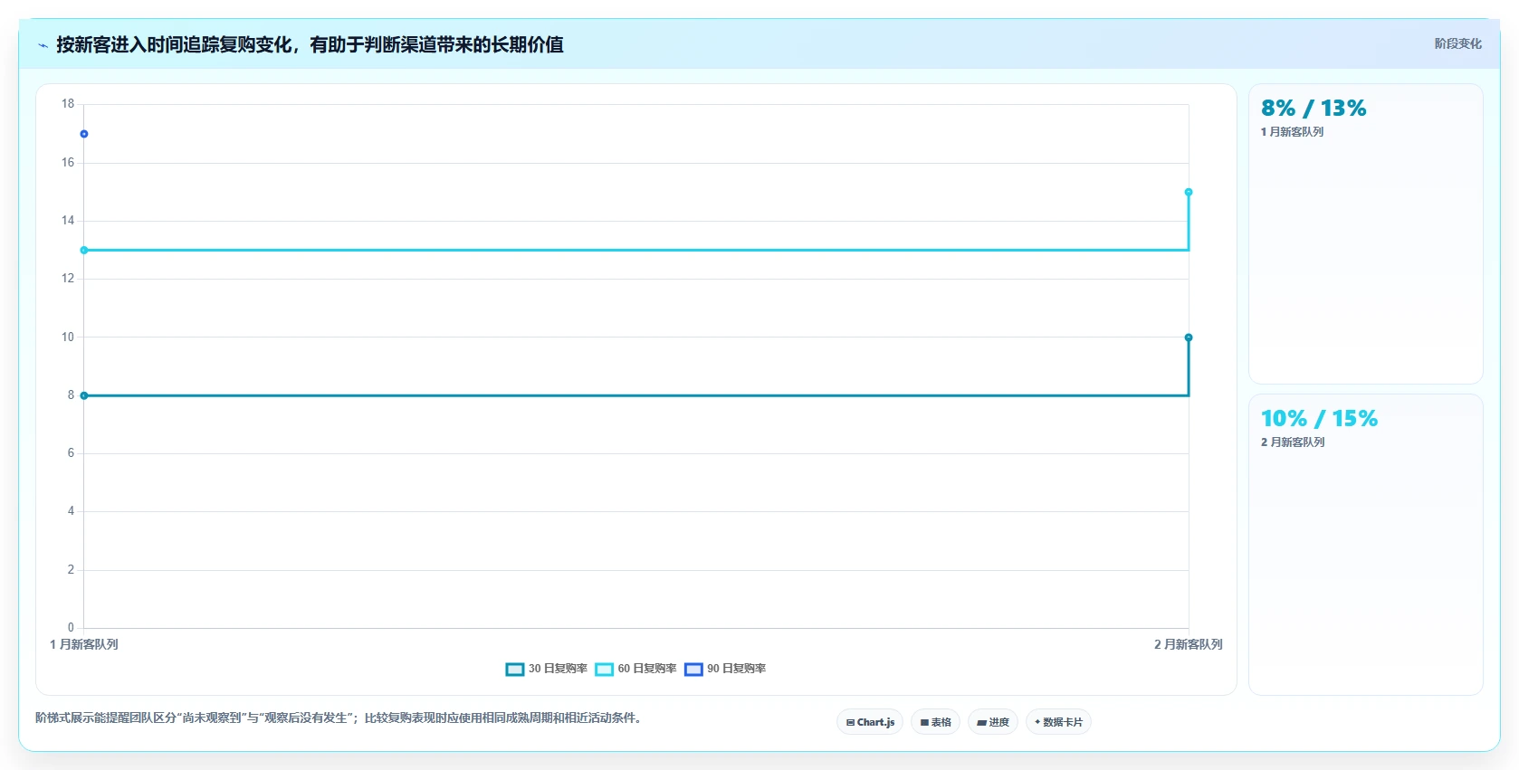Image resolution: width=1519 pixels, height=770 pixels.
Task: Click the 进度 chip
Action: (993, 722)
